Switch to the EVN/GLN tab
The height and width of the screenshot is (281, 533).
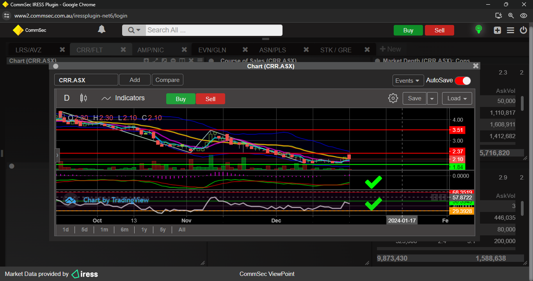click(x=212, y=50)
